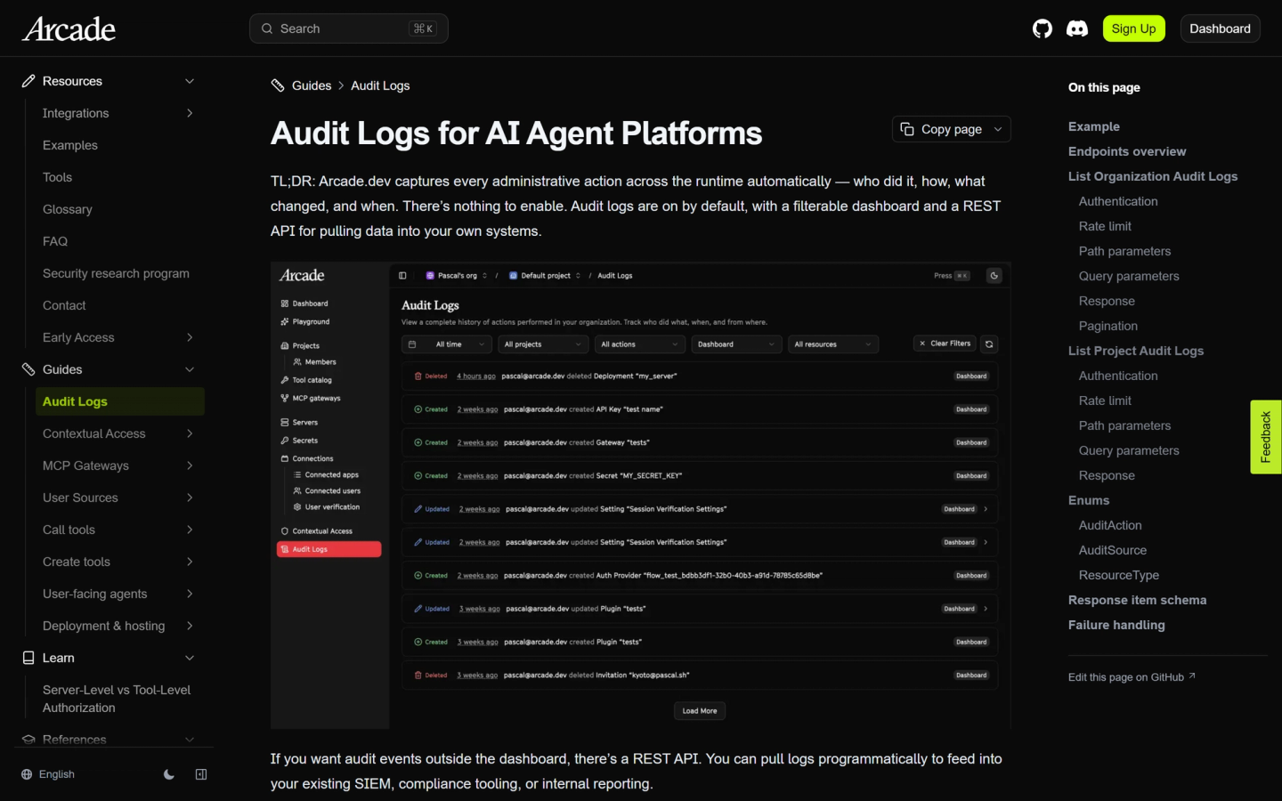The width and height of the screenshot is (1282, 801).
Task: Open the Feedback side tab
Action: [1266, 437]
